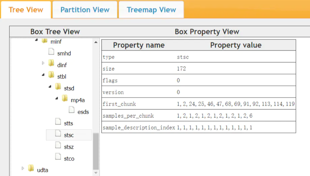Click the Property value column header
The height and width of the screenshot is (176, 310).
pyautogui.click(x=236, y=45)
